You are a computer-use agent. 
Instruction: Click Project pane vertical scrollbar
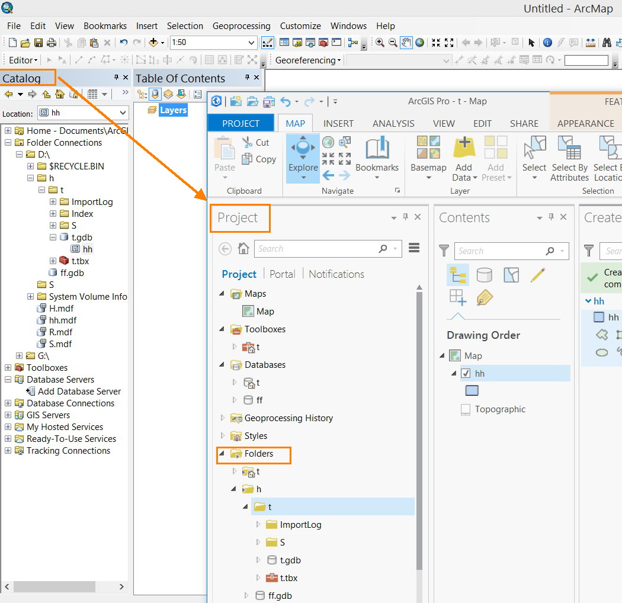pos(419,431)
